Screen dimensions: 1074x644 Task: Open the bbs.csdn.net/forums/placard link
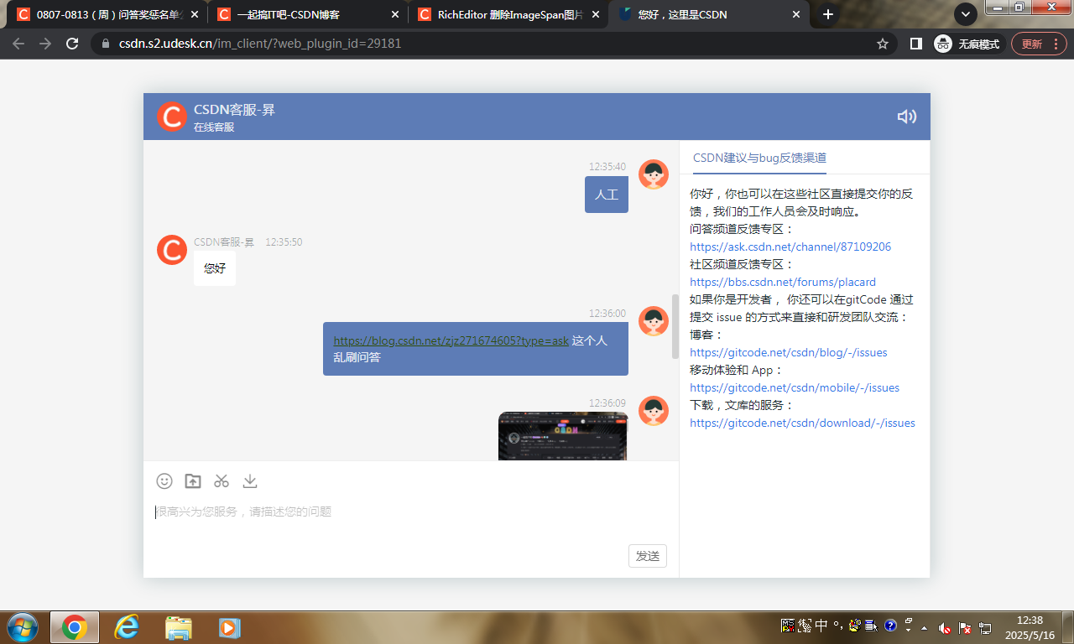point(783,282)
